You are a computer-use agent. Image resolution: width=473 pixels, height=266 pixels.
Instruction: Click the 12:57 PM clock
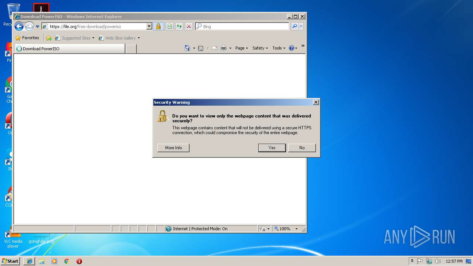pyautogui.click(x=454, y=261)
